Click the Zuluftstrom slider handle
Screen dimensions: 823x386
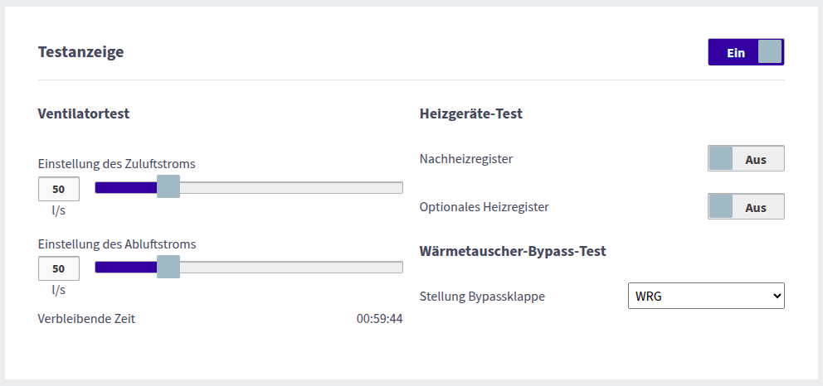[x=168, y=187]
